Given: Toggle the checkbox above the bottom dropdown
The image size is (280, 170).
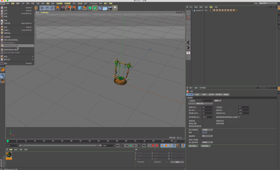Looking at the screenshot, I should (202, 139).
